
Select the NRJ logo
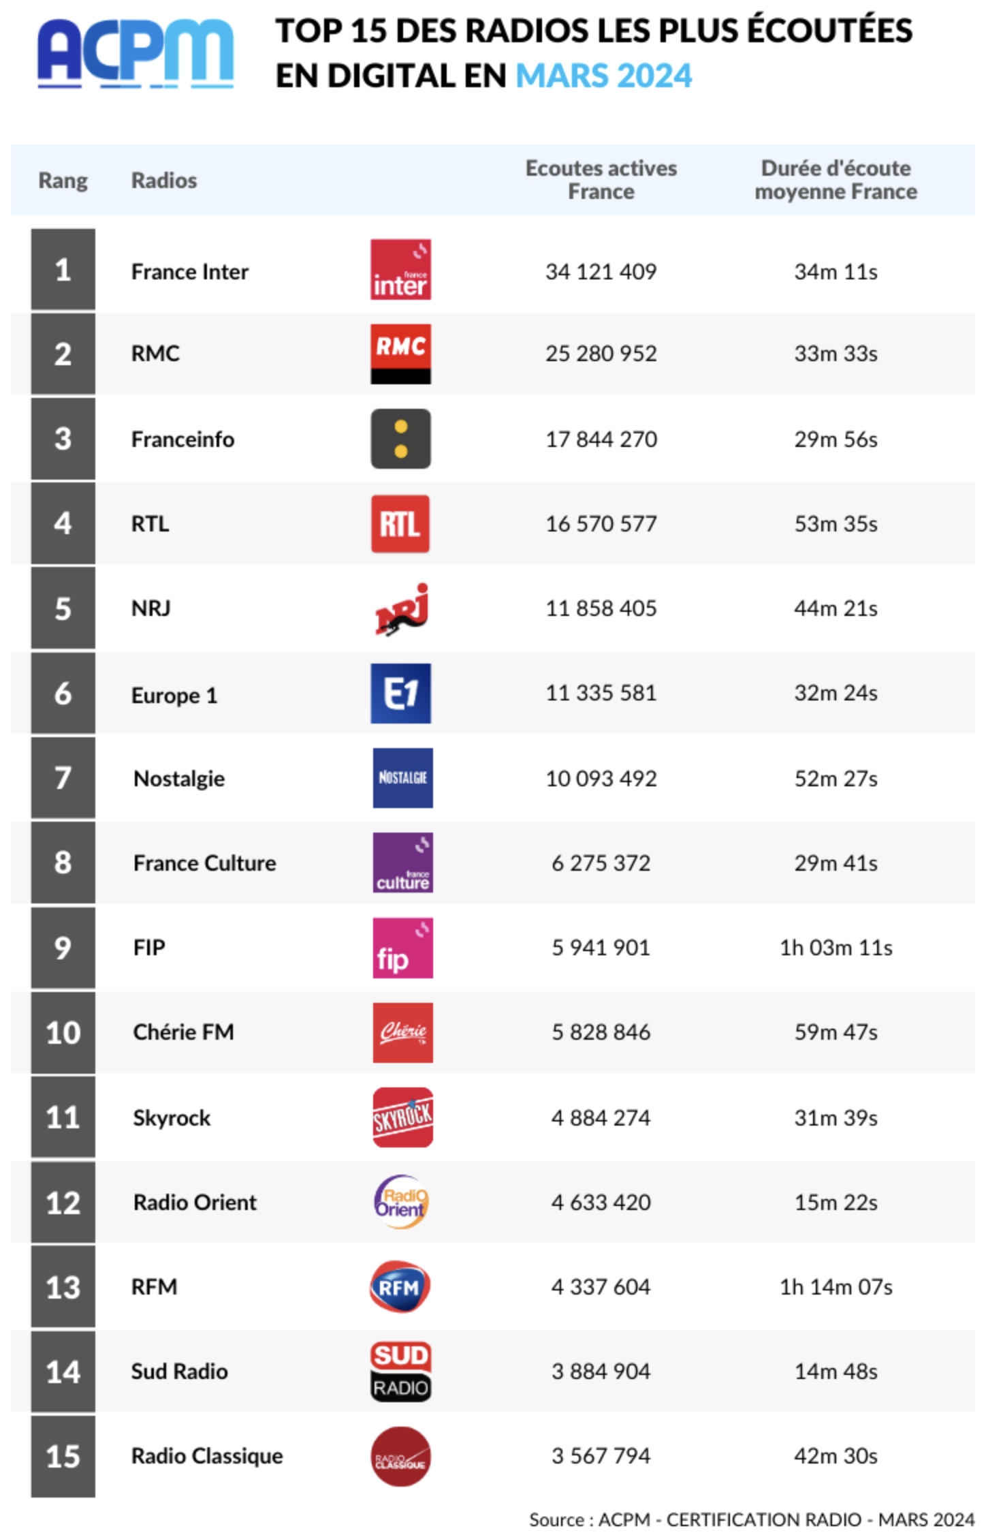click(402, 608)
